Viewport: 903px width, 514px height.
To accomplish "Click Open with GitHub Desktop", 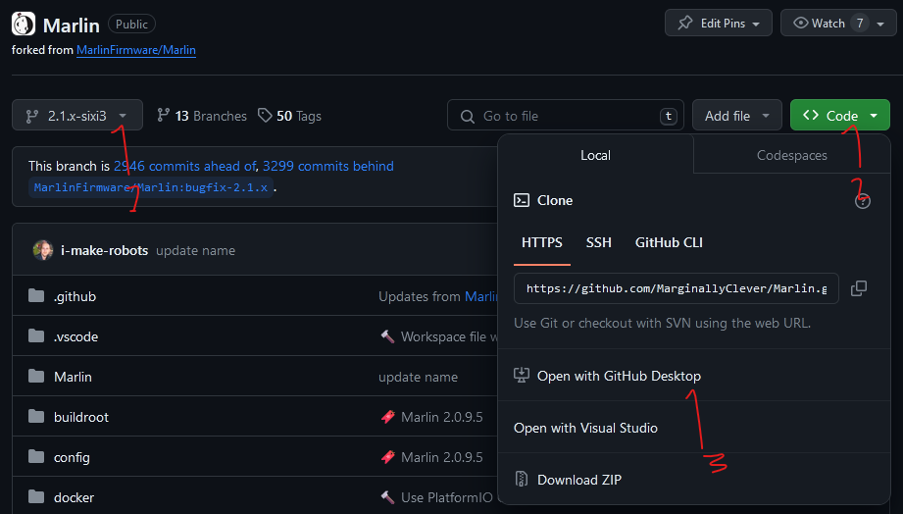I will [x=618, y=376].
